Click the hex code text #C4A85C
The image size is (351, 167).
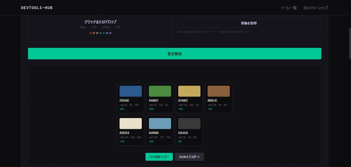point(183,100)
